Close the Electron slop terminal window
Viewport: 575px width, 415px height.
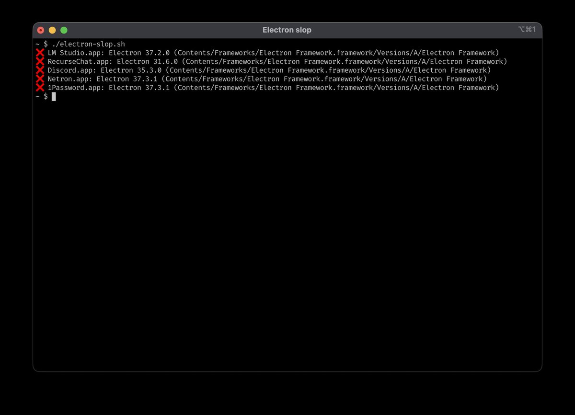[x=41, y=30]
